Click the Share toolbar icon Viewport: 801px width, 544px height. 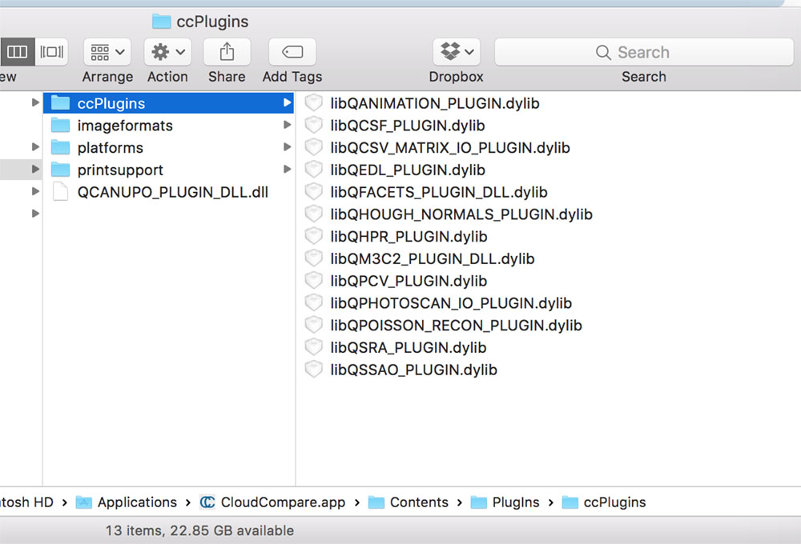227,53
